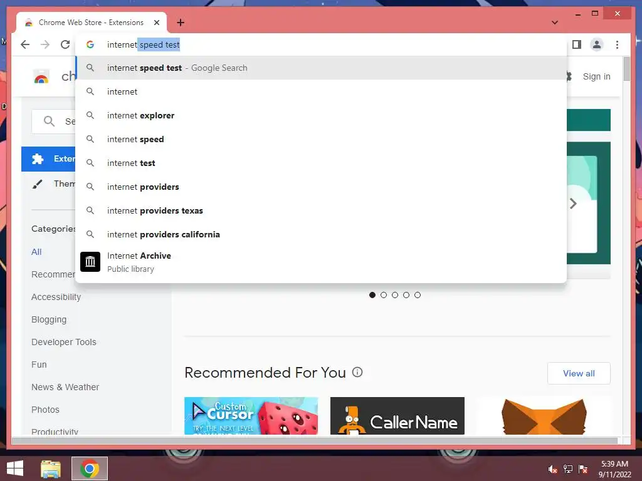
Task: Open the profile avatar menu
Action: [597, 44]
